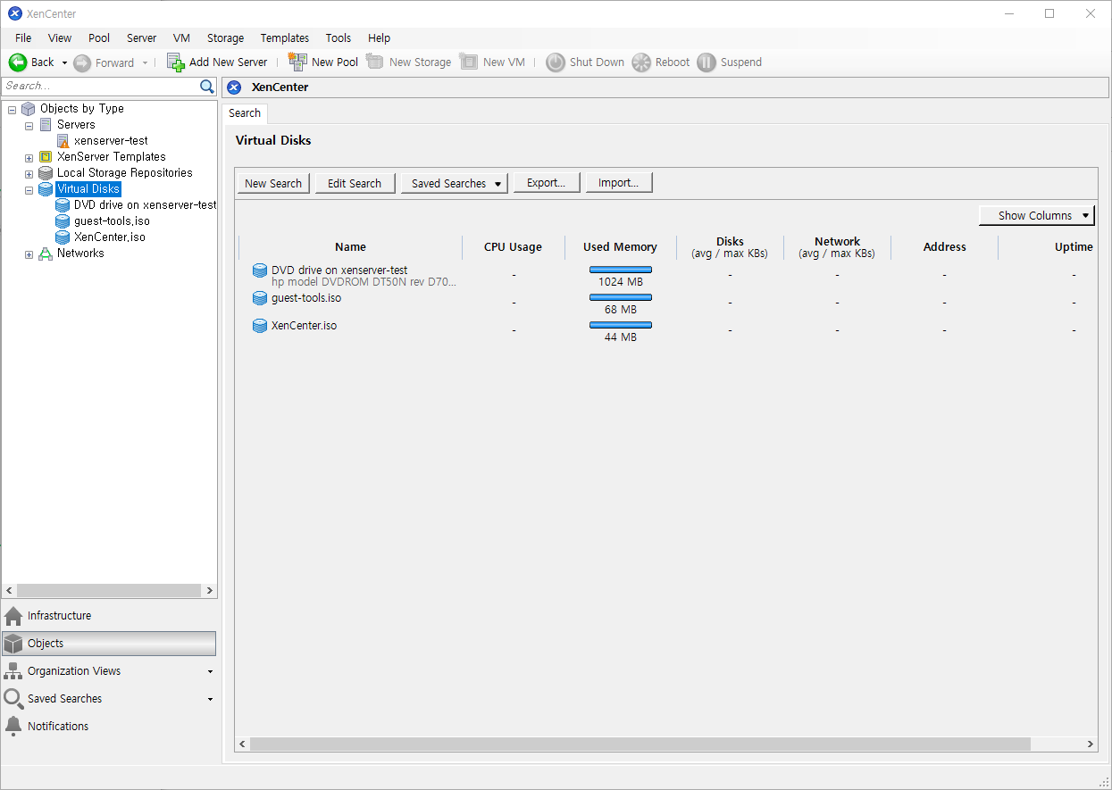This screenshot has width=1112, height=790.
Task: Click the Networks tree icon
Action: (x=46, y=254)
